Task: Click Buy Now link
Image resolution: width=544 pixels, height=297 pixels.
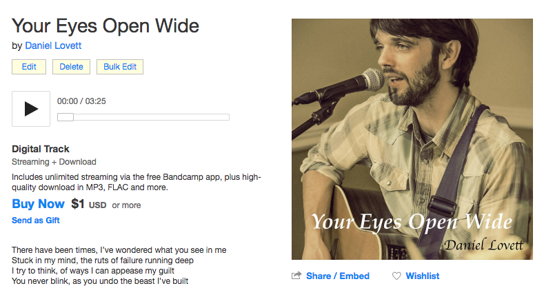Action: tap(38, 204)
